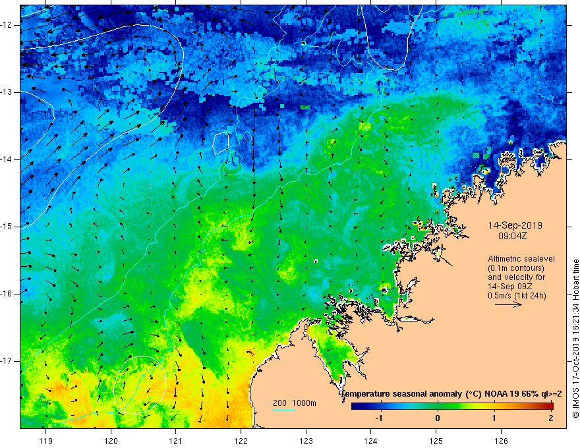Click longitude axis label 119

point(46,441)
